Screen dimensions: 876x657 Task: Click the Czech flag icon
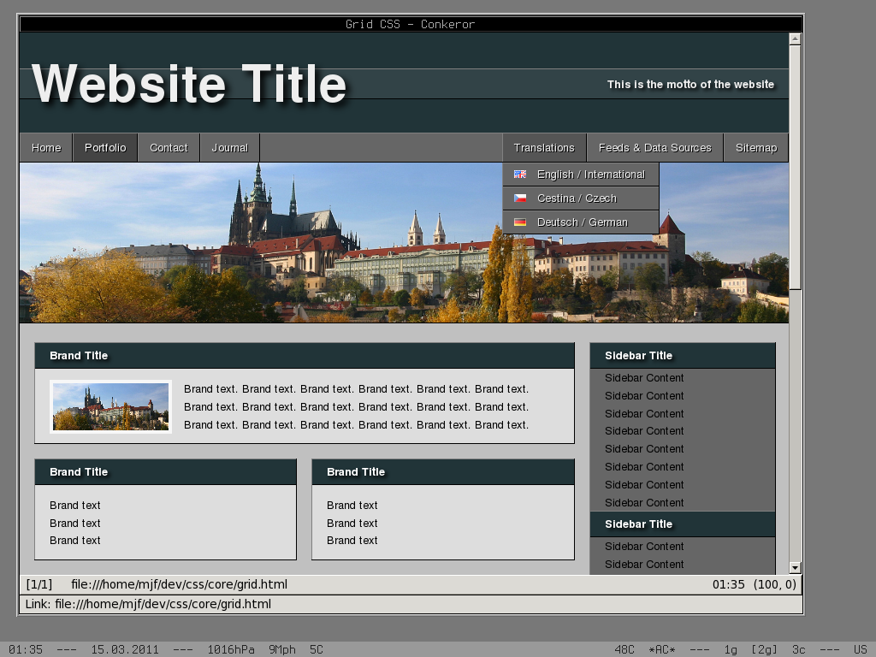(x=520, y=198)
